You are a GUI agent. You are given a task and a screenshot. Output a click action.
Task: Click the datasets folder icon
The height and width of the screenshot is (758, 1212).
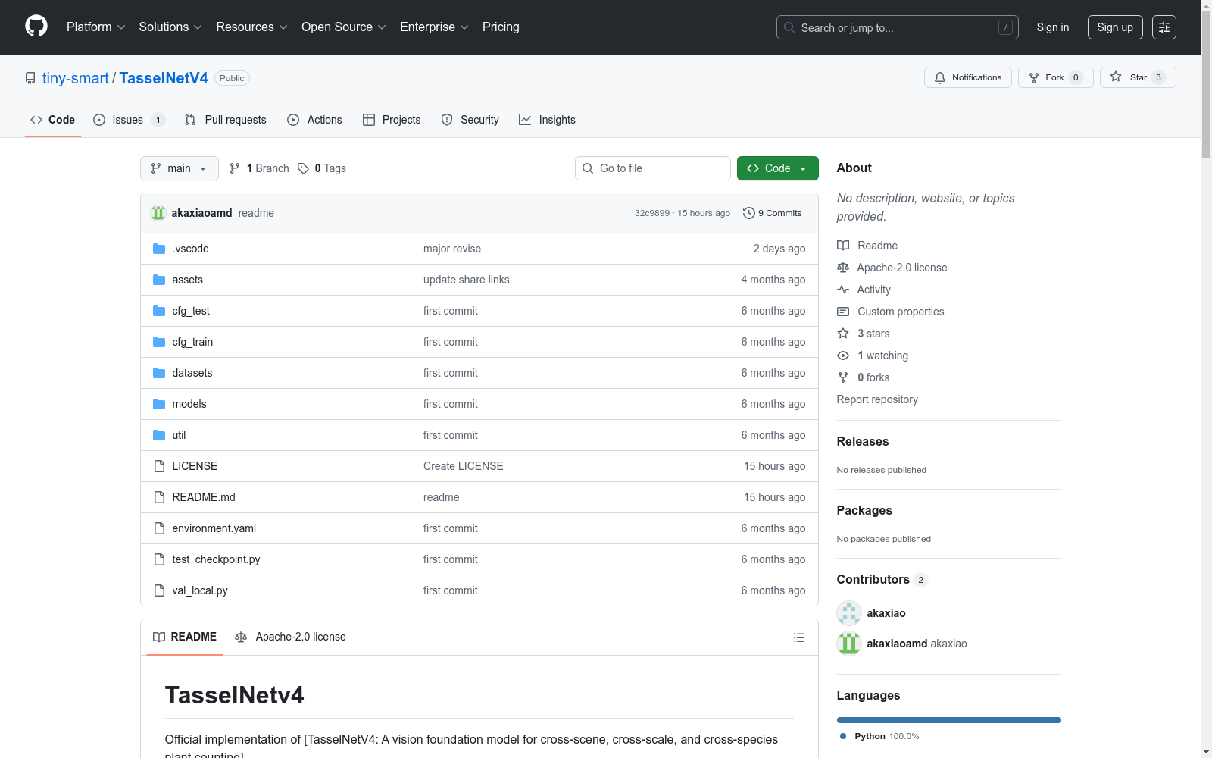tap(159, 373)
